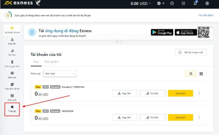Open the Mới nhất sort dropdown
The image size is (219, 135).
[60, 74]
